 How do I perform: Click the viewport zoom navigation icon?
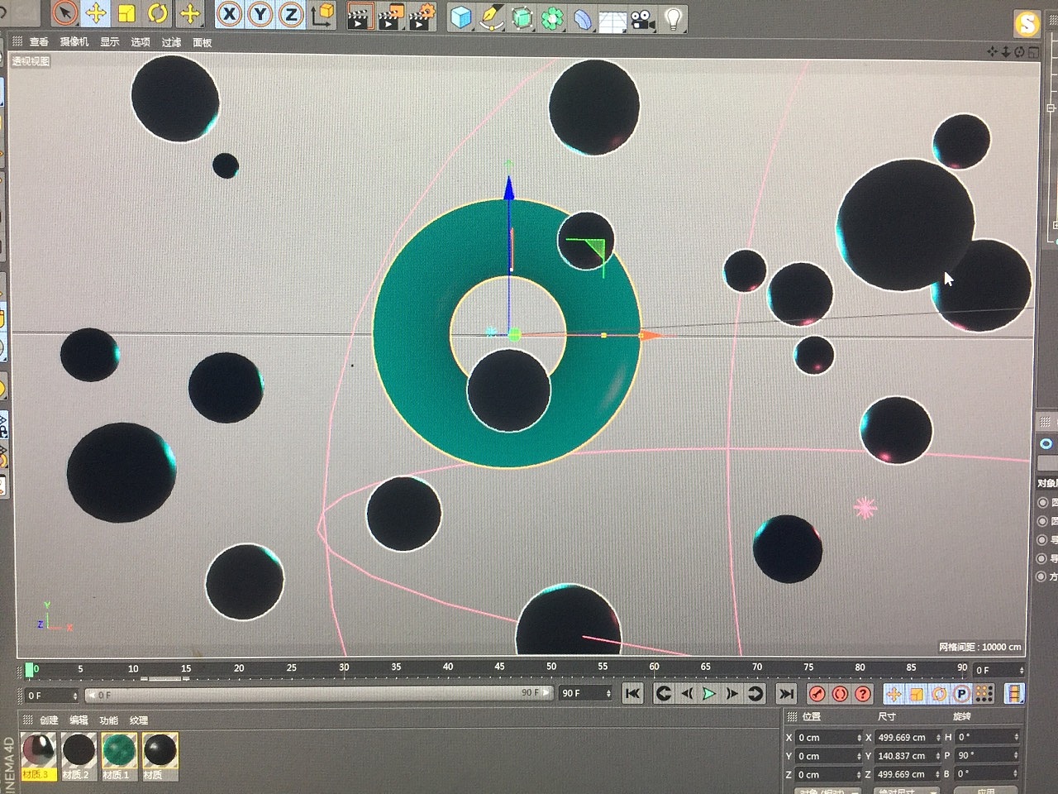pos(1006,51)
